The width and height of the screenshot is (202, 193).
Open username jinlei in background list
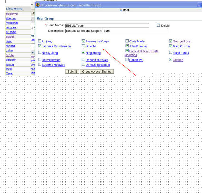(x=9, y=69)
